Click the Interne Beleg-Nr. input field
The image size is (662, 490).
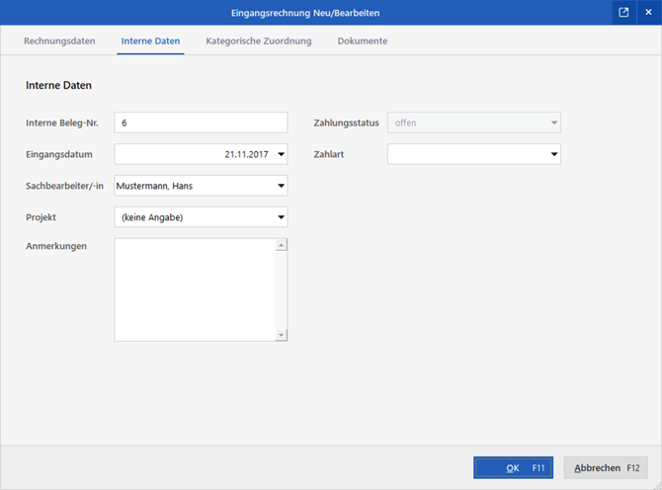201,123
